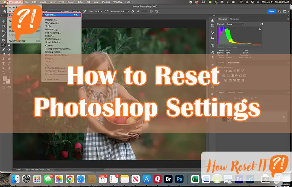Open the Clone Source panel icon
The image size is (292, 187).
pos(213,45)
